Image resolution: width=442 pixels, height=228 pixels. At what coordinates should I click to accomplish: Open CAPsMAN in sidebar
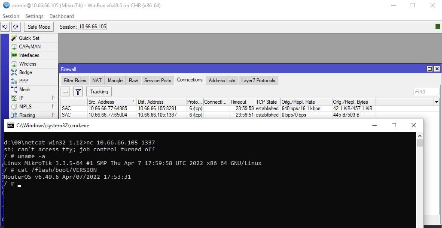tap(30, 47)
